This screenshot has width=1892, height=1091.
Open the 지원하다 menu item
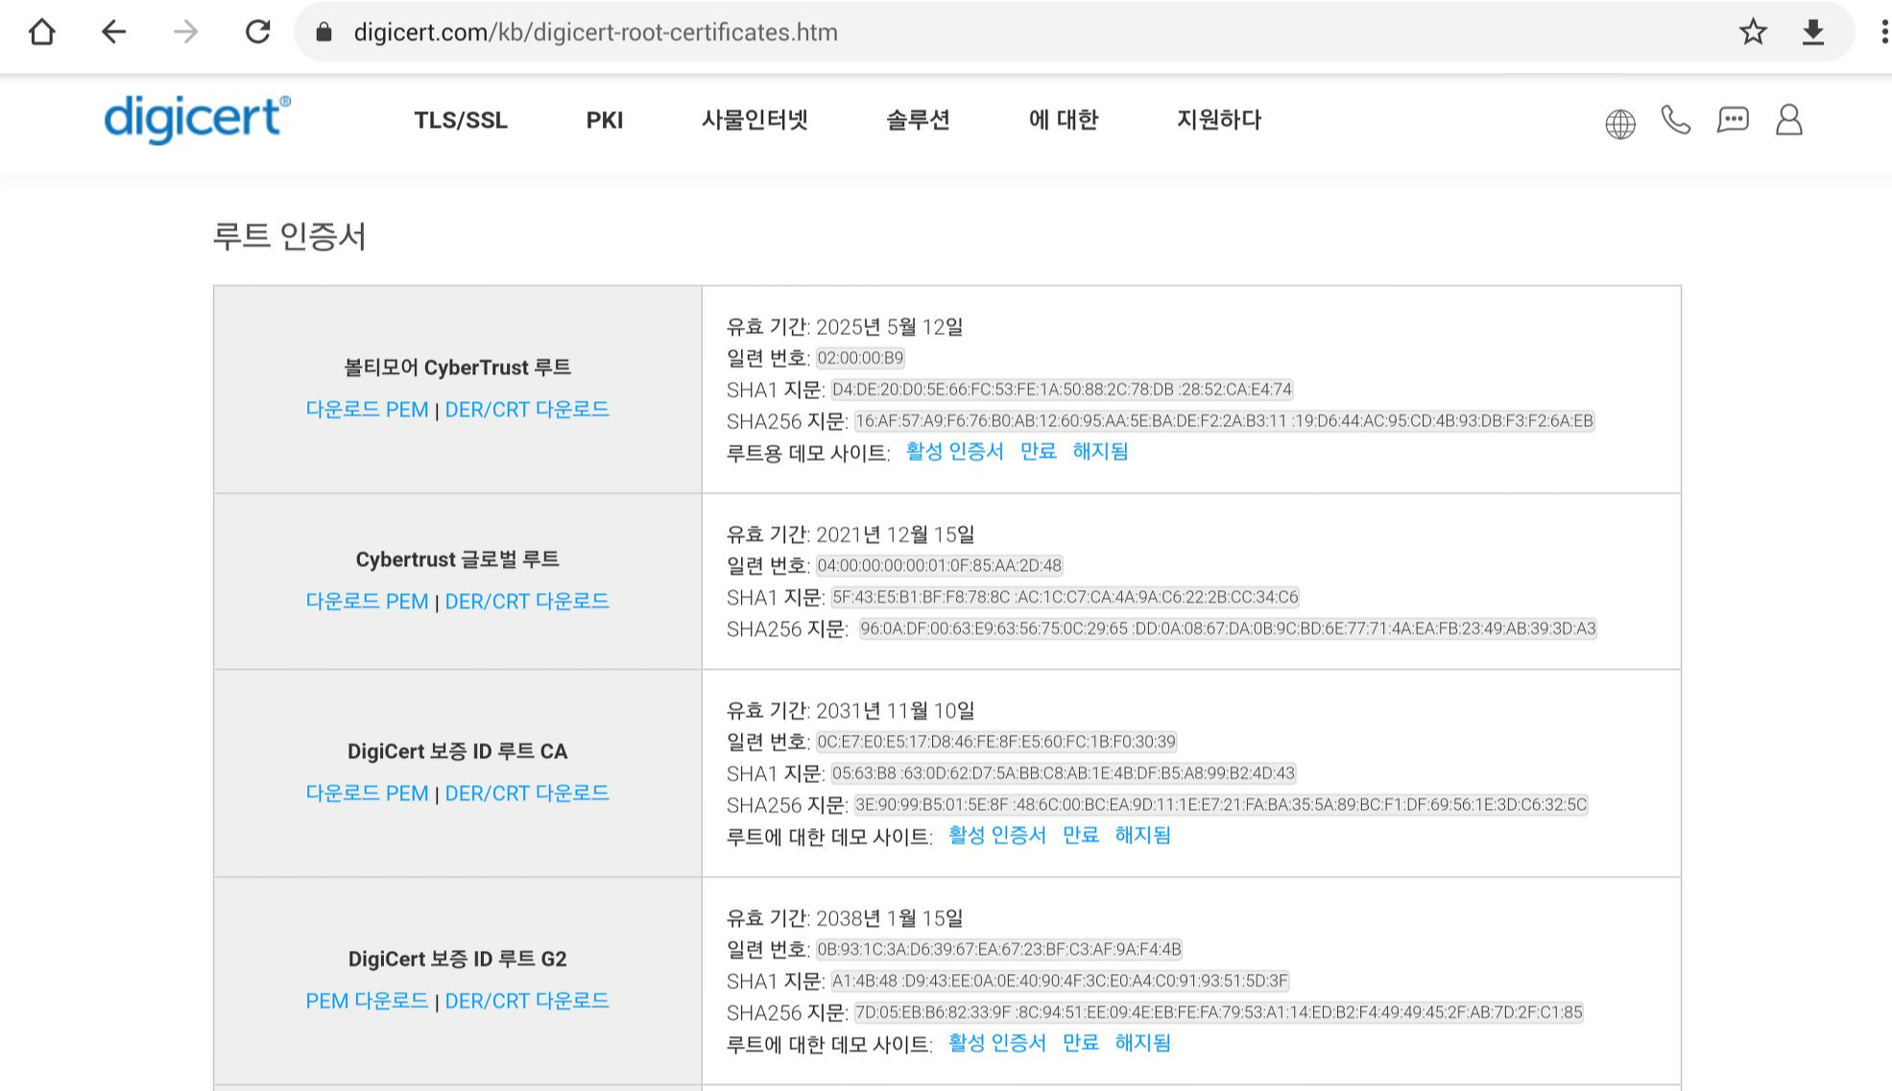tap(1218, 120)
